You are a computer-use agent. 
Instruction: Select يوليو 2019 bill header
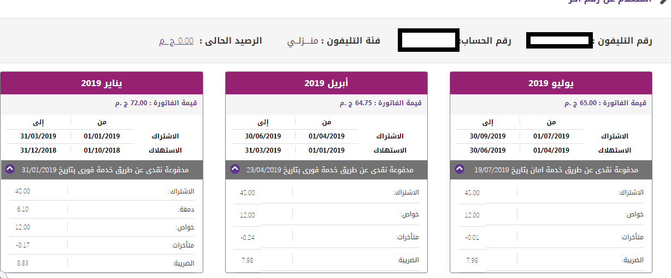tap(551, 83)
